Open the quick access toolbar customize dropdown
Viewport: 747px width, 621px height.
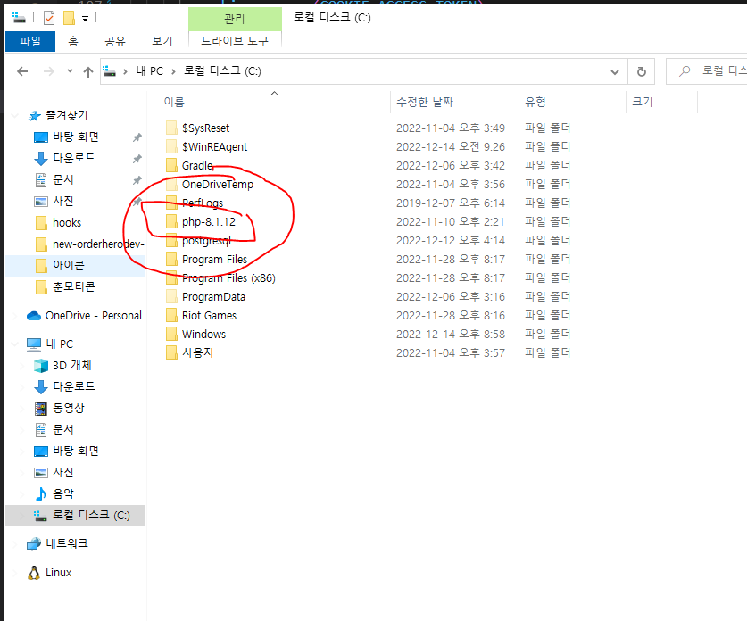(86, 19)
